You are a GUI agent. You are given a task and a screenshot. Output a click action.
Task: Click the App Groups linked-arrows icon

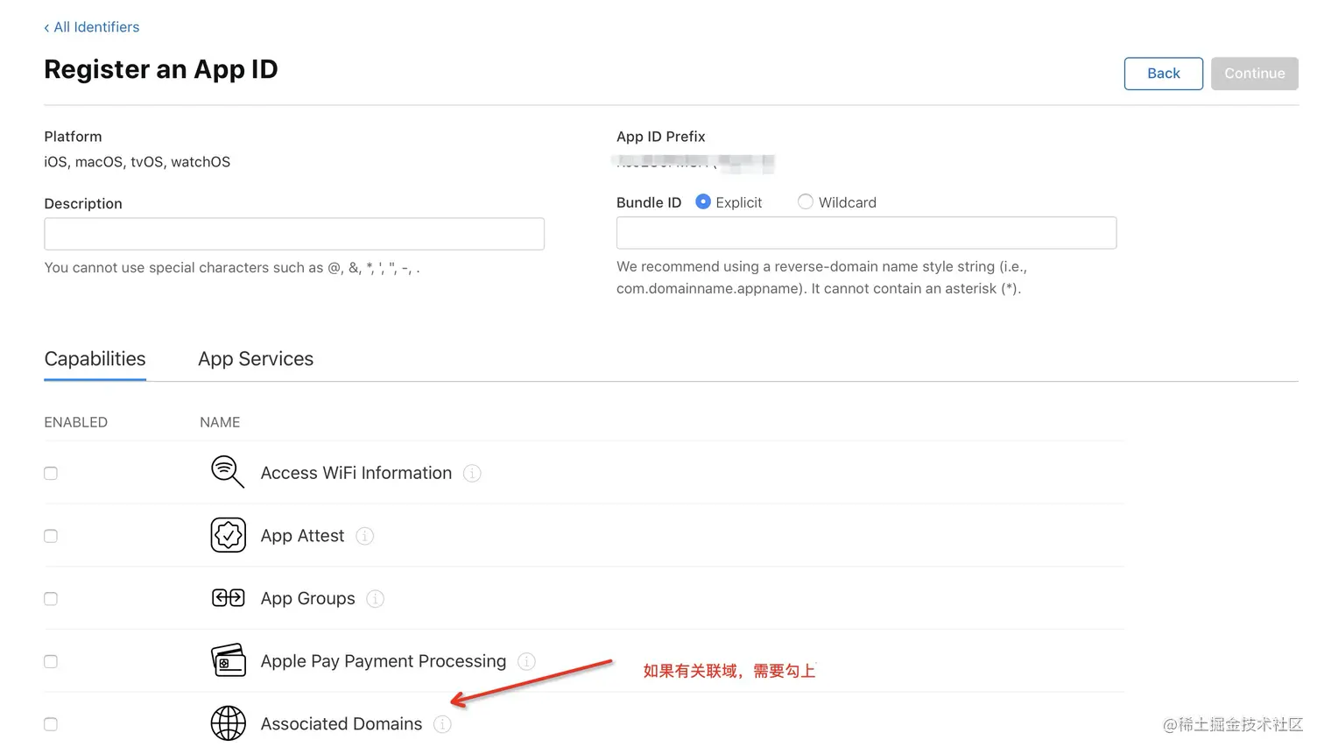228,598
